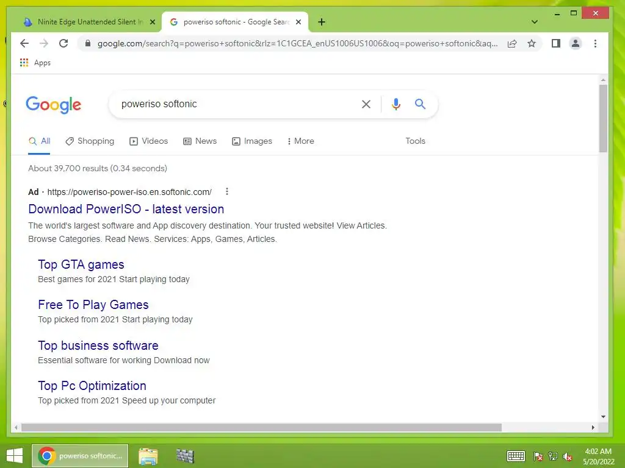This screenshot has width=625, height=468.
Task: Reload the current page
Action: (x=63, y=43)
